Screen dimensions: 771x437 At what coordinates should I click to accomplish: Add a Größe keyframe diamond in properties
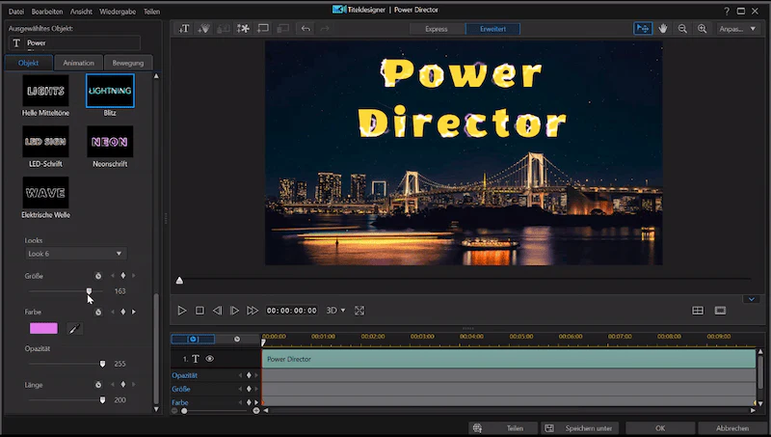123,276
